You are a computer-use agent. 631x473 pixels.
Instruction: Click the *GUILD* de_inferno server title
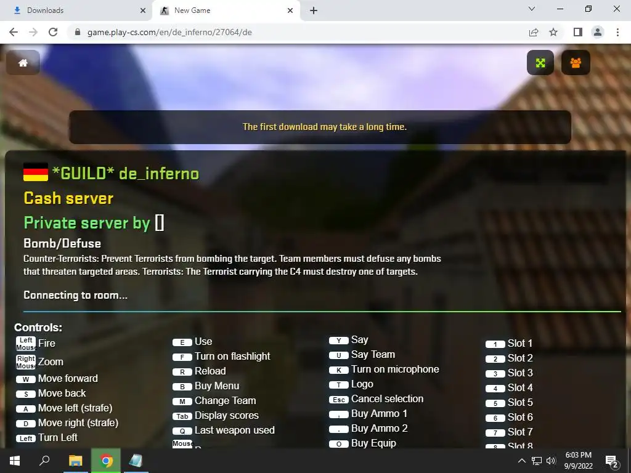(126, 174)
